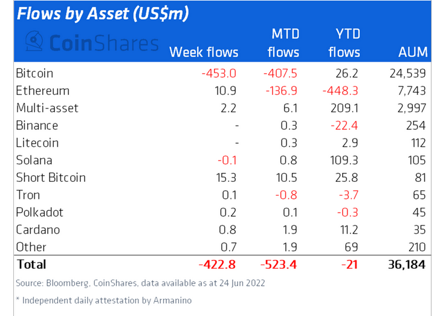Select the MTD flows column header

coord(283,42)
